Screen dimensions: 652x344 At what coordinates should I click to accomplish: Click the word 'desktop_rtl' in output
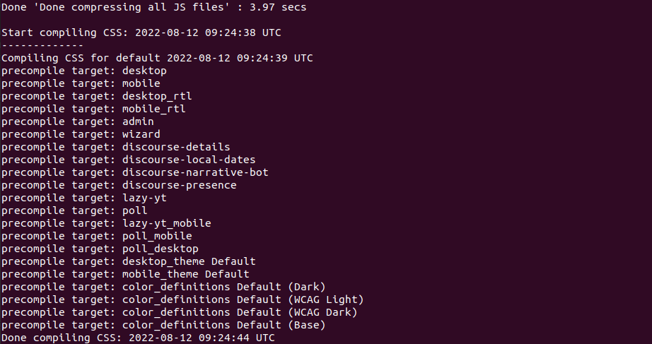pyautogui.click(x=157, y=96)
